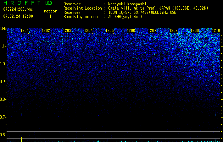223x142 pixels.
Task: Click the 0.9 frequency axis label
Action: [2, 82]
